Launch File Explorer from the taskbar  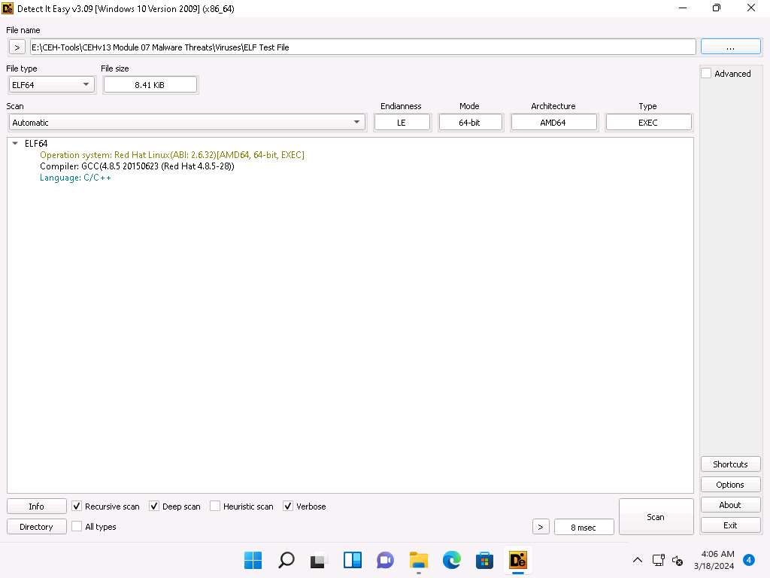click(418, 560)
